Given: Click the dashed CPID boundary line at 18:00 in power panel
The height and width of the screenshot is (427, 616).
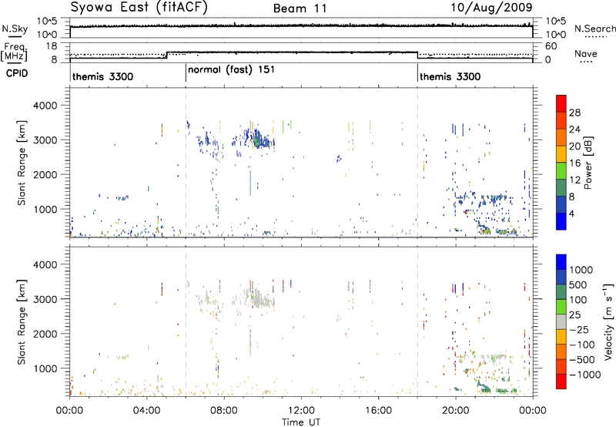Looking at the screenshot, I should click(x=417, y=163).
